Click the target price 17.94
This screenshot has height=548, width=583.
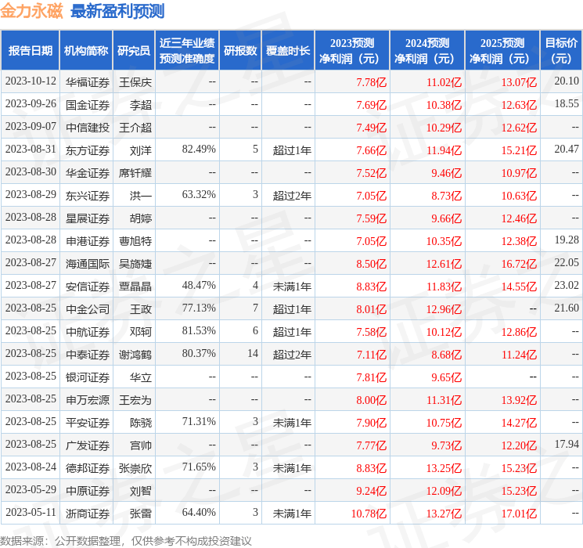[x=567, y=444]
